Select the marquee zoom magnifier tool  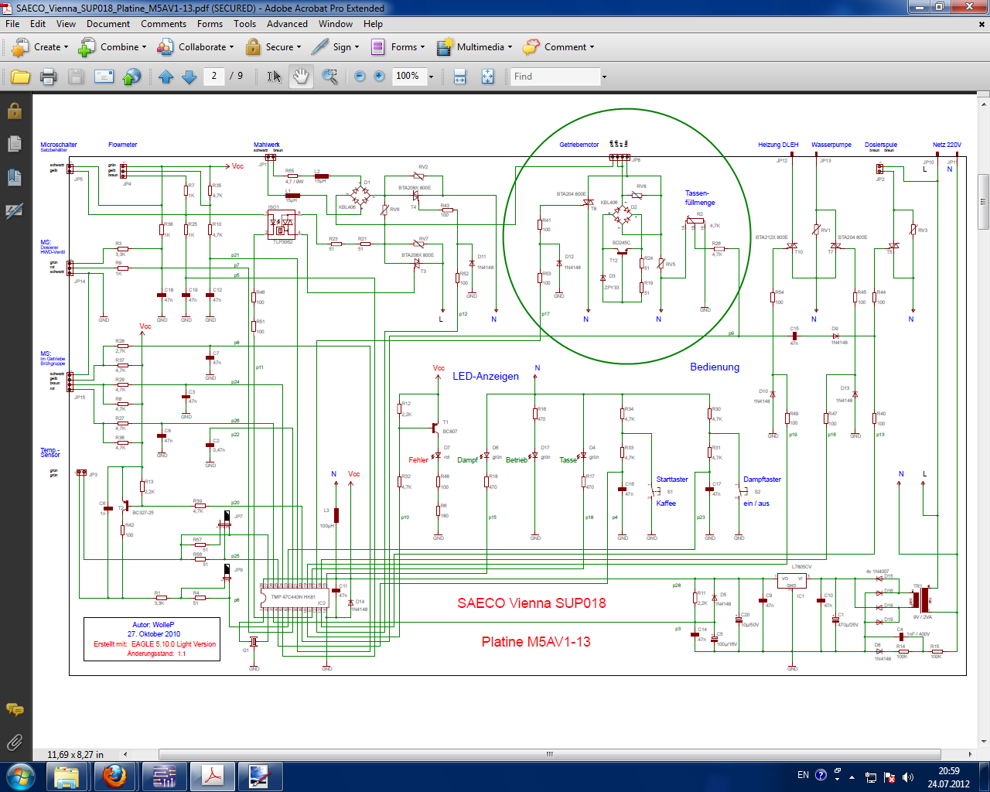tap(329, 77)
